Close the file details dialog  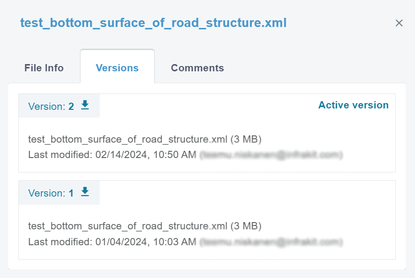[x=399, y=23]
